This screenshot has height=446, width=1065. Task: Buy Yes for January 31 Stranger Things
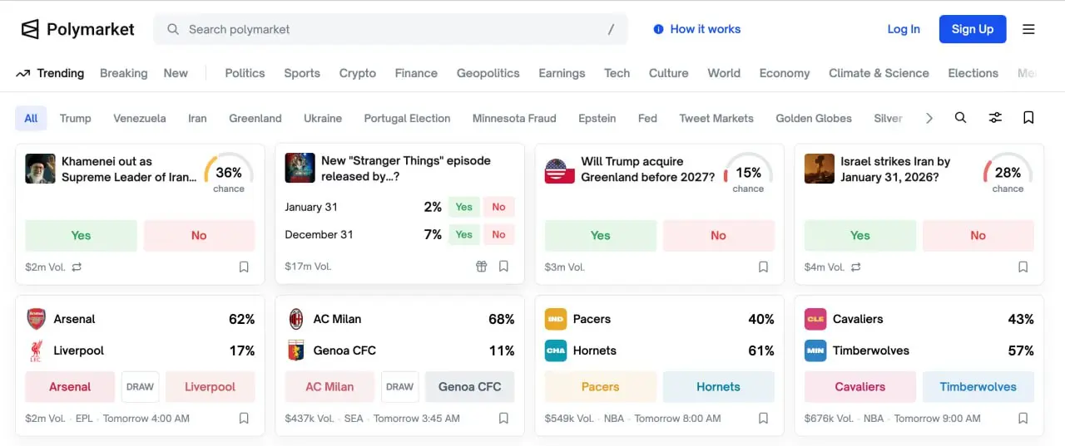pyautogui.click(x=463, y=207)
